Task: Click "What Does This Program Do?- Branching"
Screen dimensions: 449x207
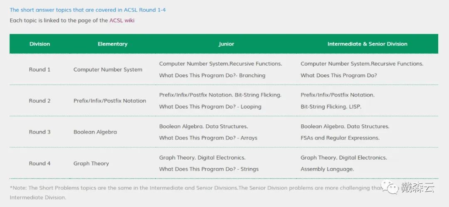Action: [x=212, y=76]
